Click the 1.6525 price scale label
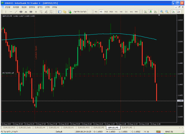This screenshot has width=185, height=134. [x=180, y=20]
